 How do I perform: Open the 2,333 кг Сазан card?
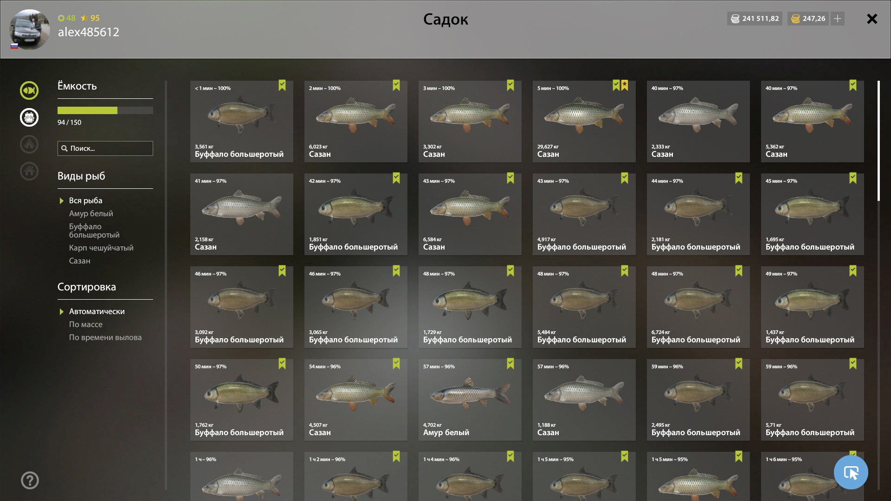pyautogui.click(x=698, y=122)
